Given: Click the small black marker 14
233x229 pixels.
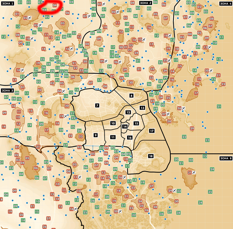Looking at the screenshot, I should click(x=125, y=127).
